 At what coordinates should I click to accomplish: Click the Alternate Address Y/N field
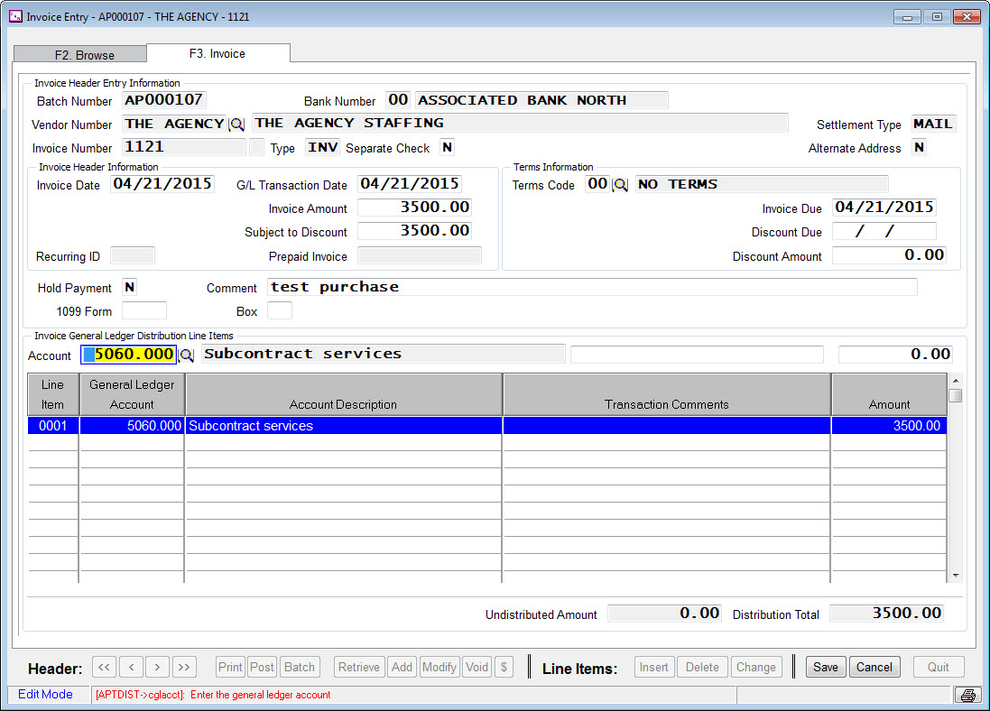click(x=919, y=147)
